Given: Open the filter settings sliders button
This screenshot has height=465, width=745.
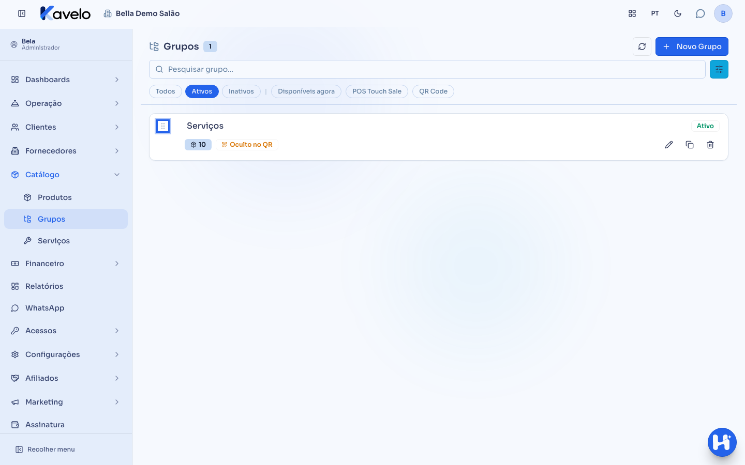Looking at the screenshot, I should click(x=719, y=69).
